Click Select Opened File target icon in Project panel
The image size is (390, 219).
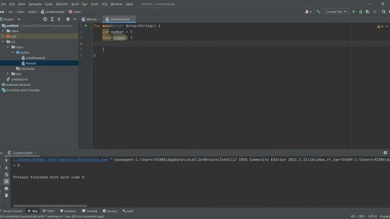pos(44,19)
